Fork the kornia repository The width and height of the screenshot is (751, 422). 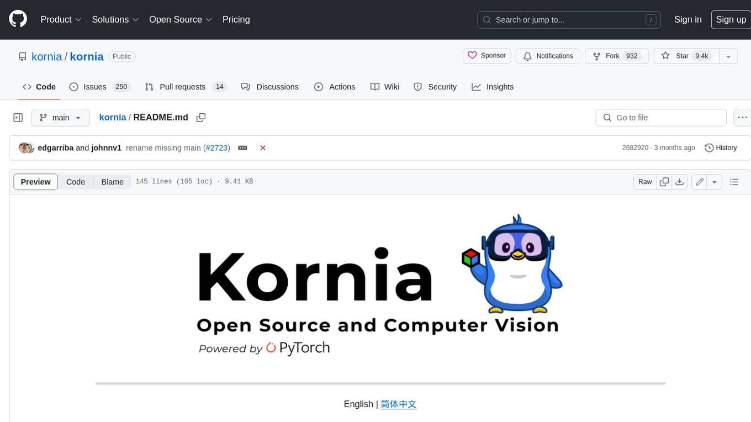tap(617, 56)
